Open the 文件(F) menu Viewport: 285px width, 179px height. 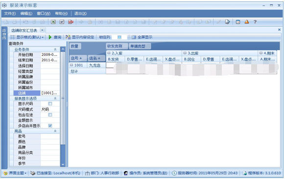point(10,13)
